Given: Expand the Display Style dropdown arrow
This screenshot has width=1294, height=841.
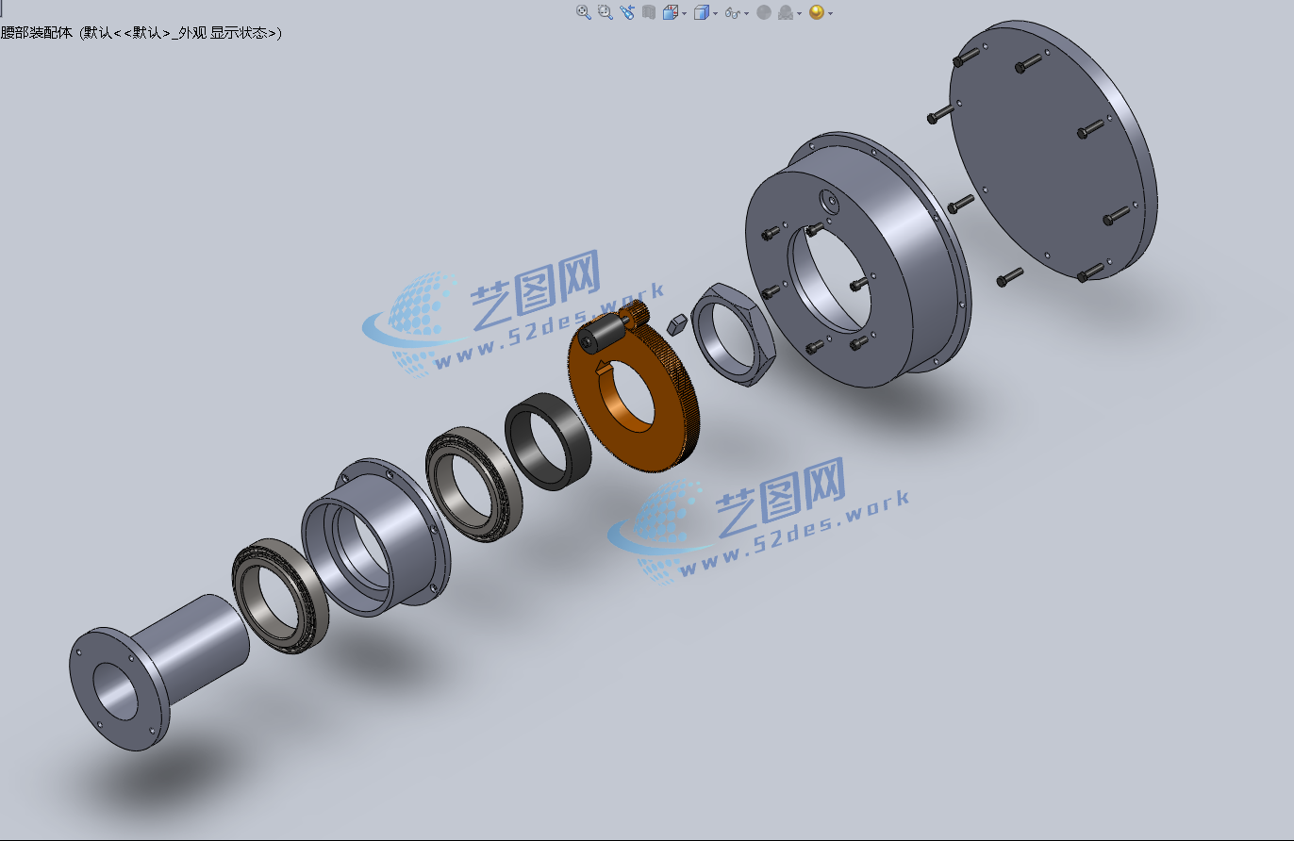Looking at the screenshot, I should pos(715,13).
